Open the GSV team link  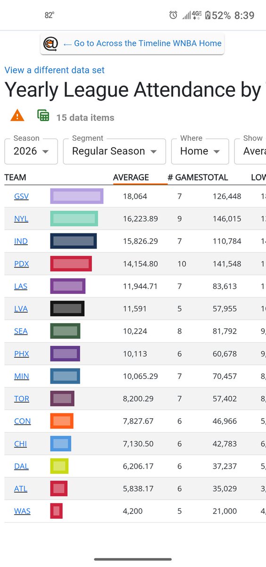(x=21, y=196)
